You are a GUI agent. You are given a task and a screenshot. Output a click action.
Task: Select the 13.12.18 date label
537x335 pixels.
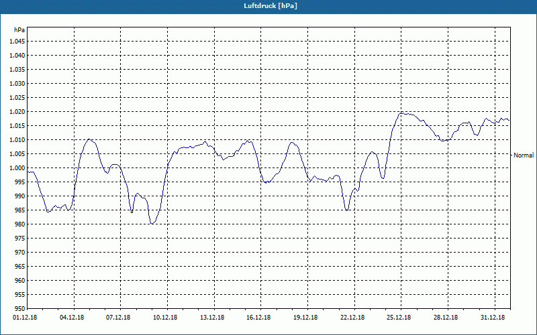(x=212, y=318)
